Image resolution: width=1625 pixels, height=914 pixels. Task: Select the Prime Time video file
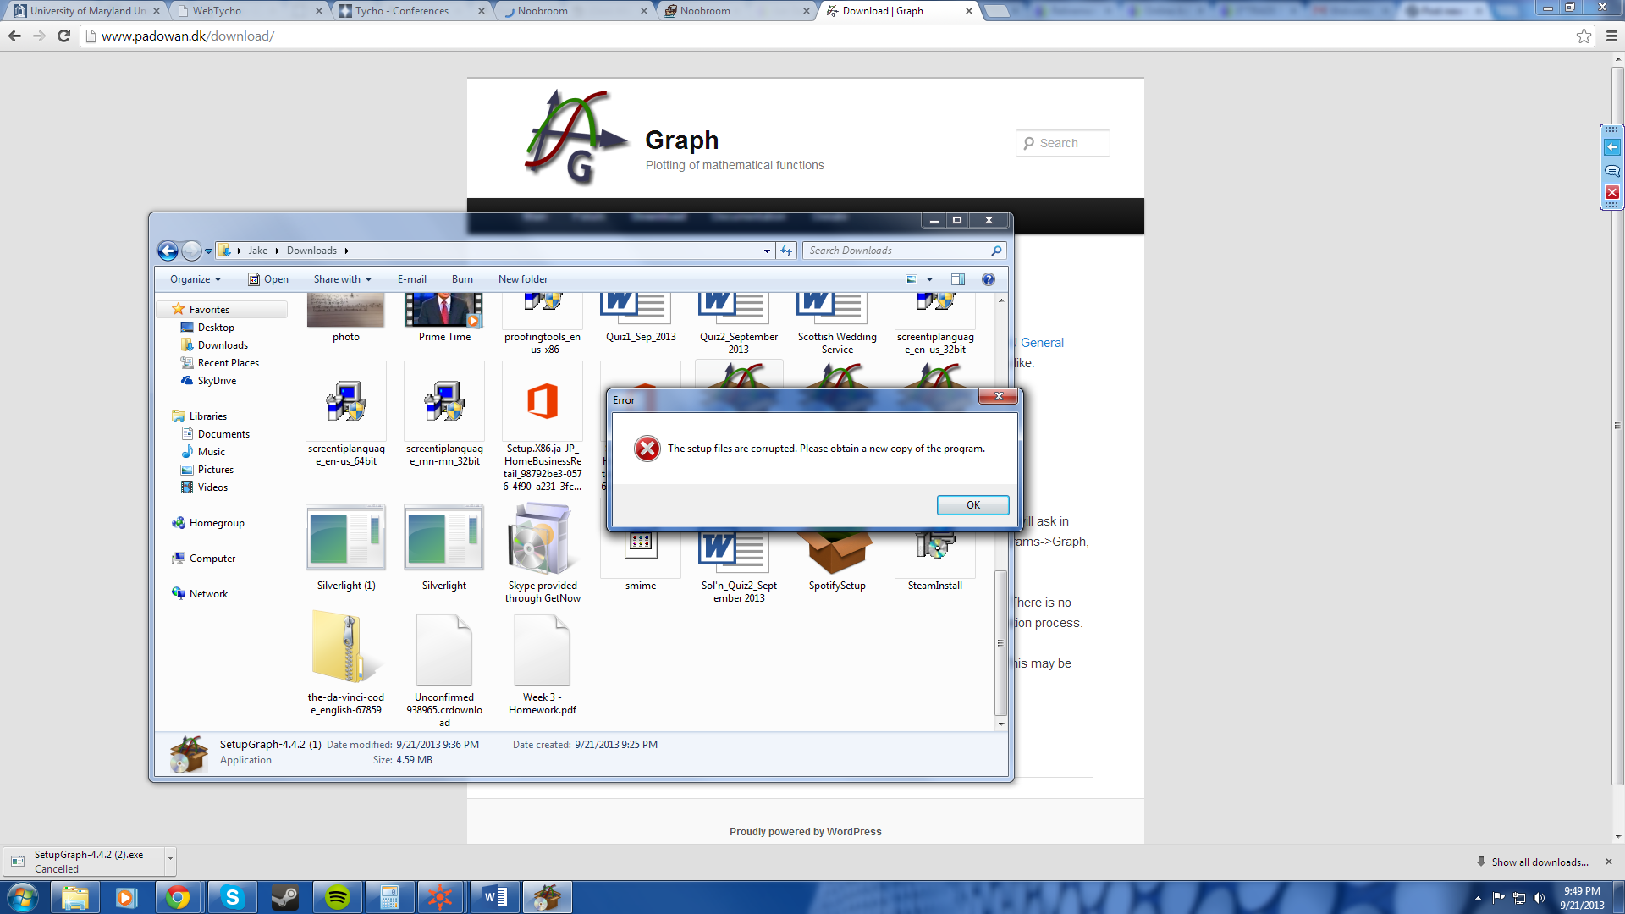(444, 311)
